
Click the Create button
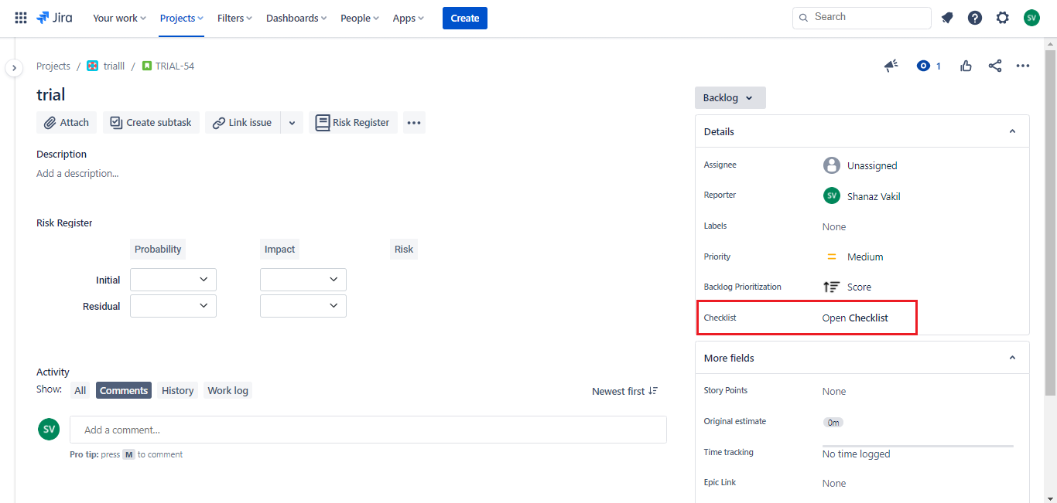coord(464,18)
